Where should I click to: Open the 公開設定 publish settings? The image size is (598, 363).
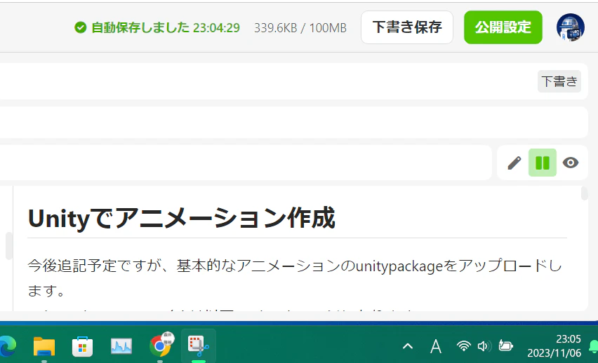pyautogui.click(x=503, y=27)
